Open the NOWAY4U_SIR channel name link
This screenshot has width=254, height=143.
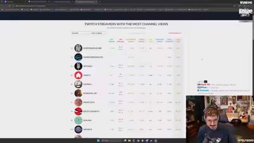(90, 93)
